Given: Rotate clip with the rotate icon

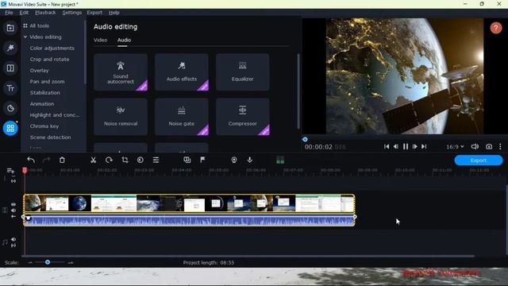Looking at the screenshot, I should point(110,160).
